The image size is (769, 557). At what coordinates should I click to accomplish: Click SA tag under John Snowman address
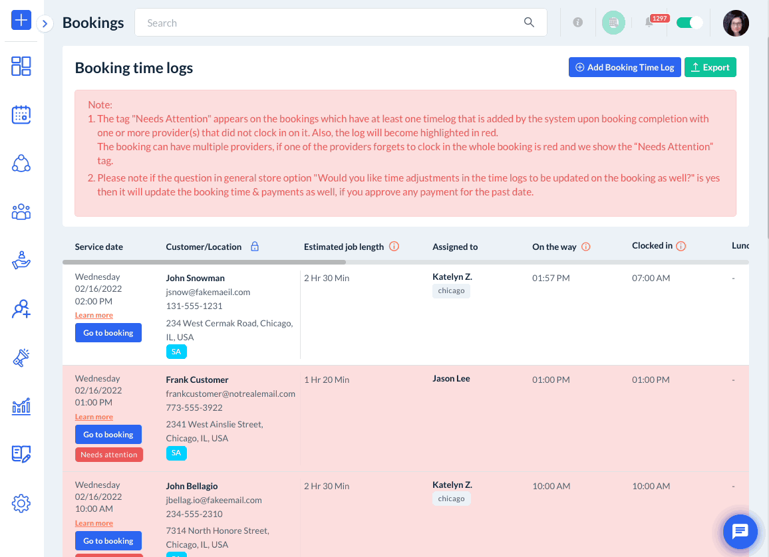(176, 351)
